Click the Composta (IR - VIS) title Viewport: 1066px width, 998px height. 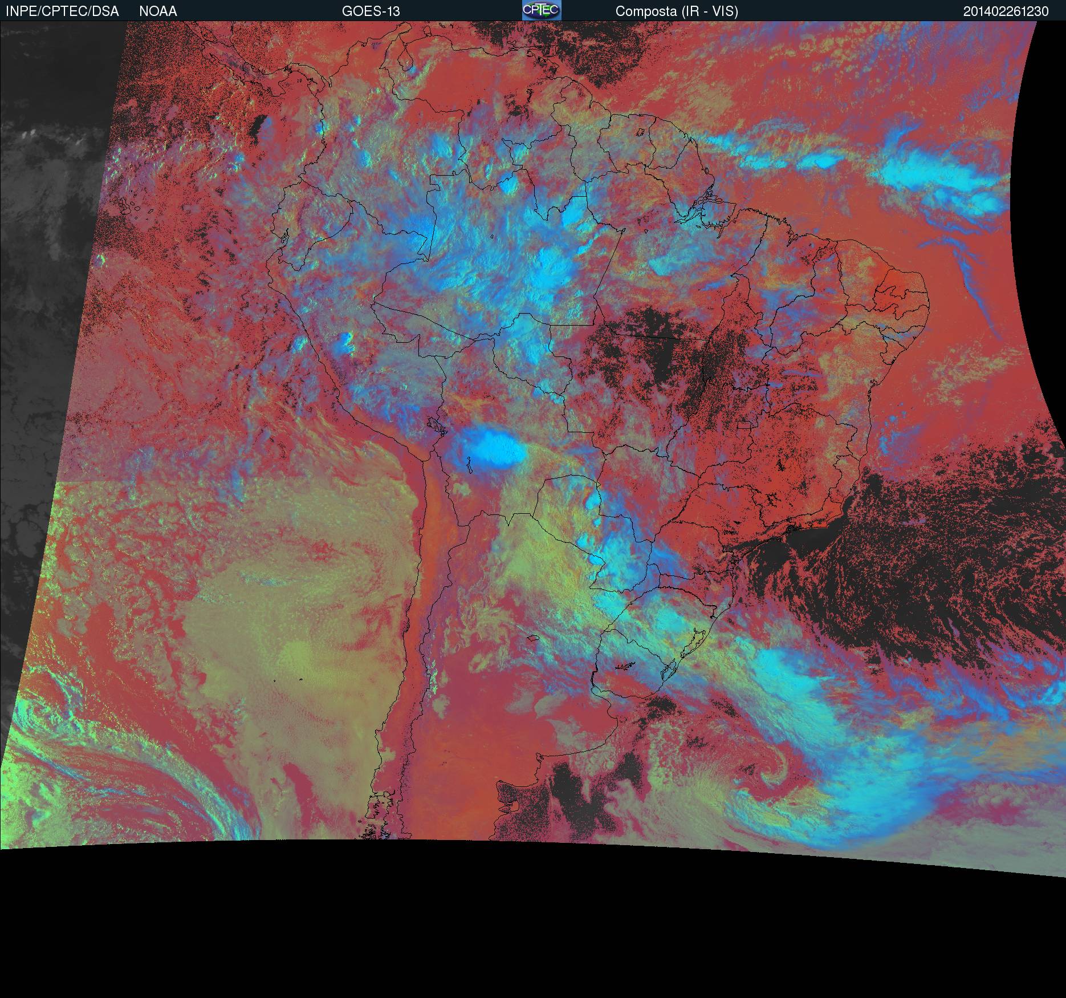677,11
